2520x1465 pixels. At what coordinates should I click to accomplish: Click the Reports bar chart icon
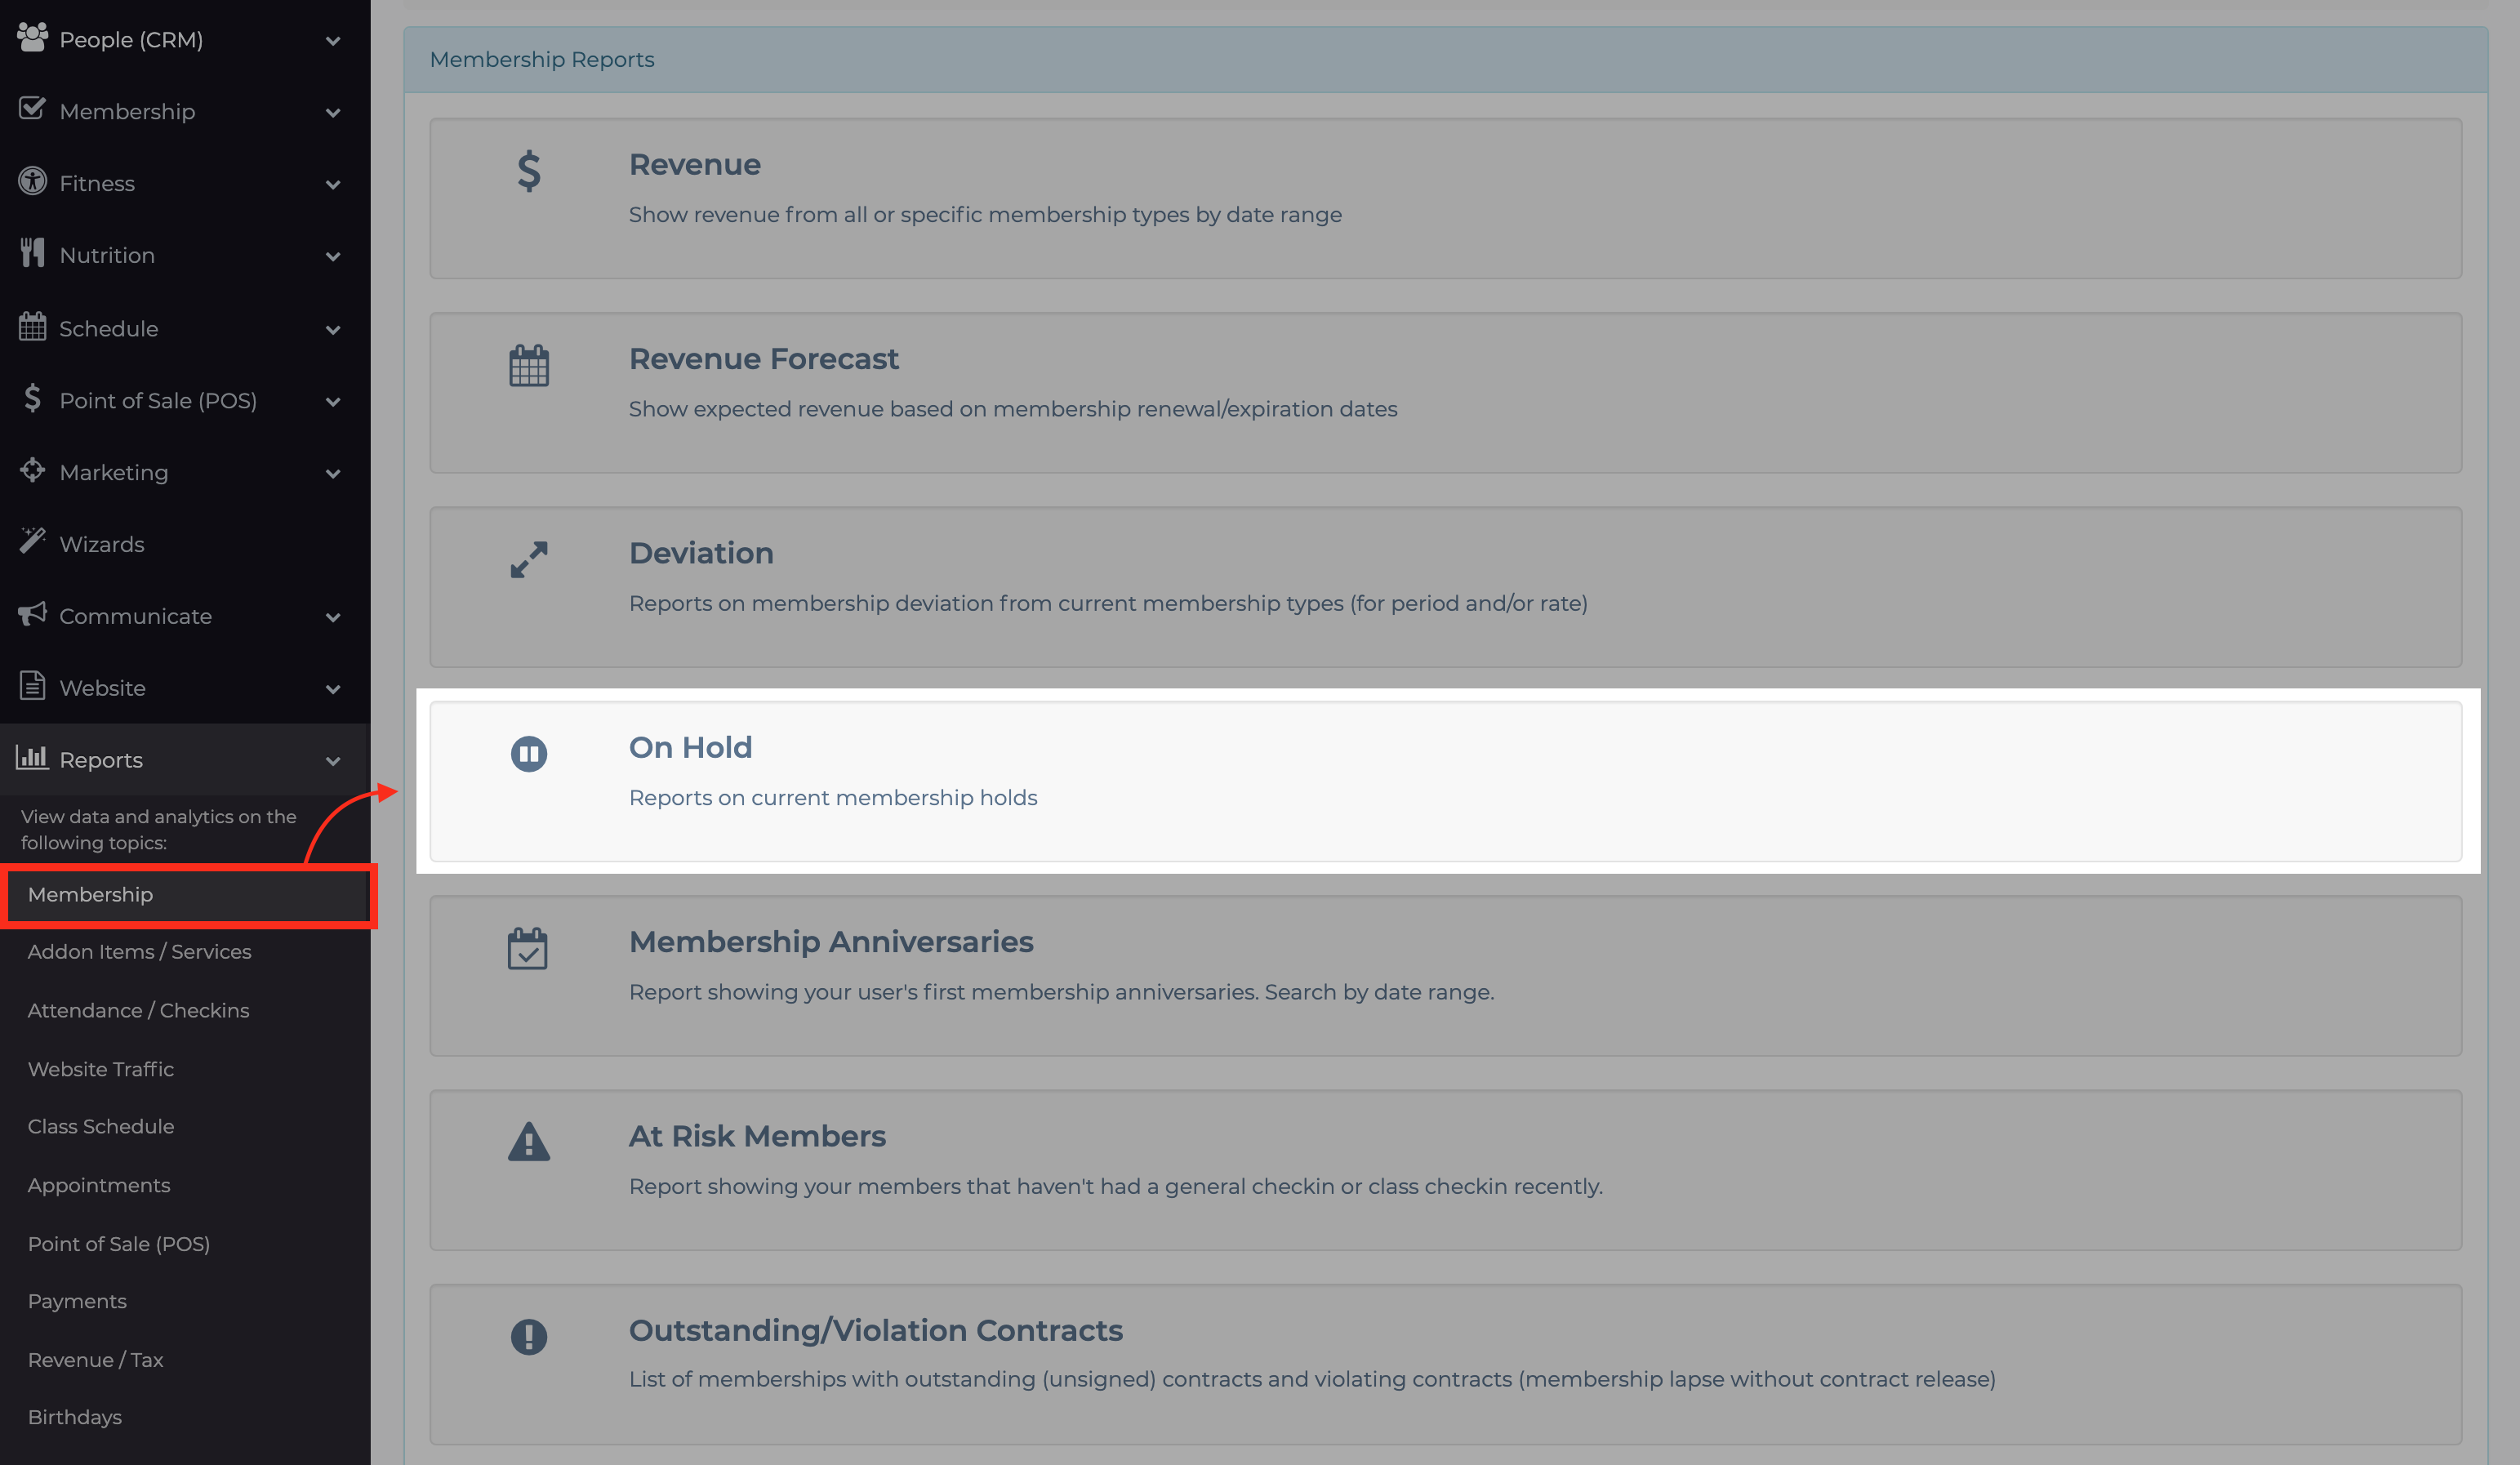click(32, 757)
